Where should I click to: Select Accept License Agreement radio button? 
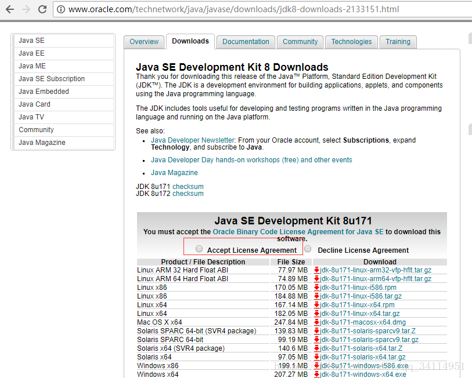pos(199,249)
